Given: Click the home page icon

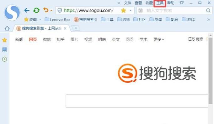Looking at the screenshot, I should coord(7,28).
